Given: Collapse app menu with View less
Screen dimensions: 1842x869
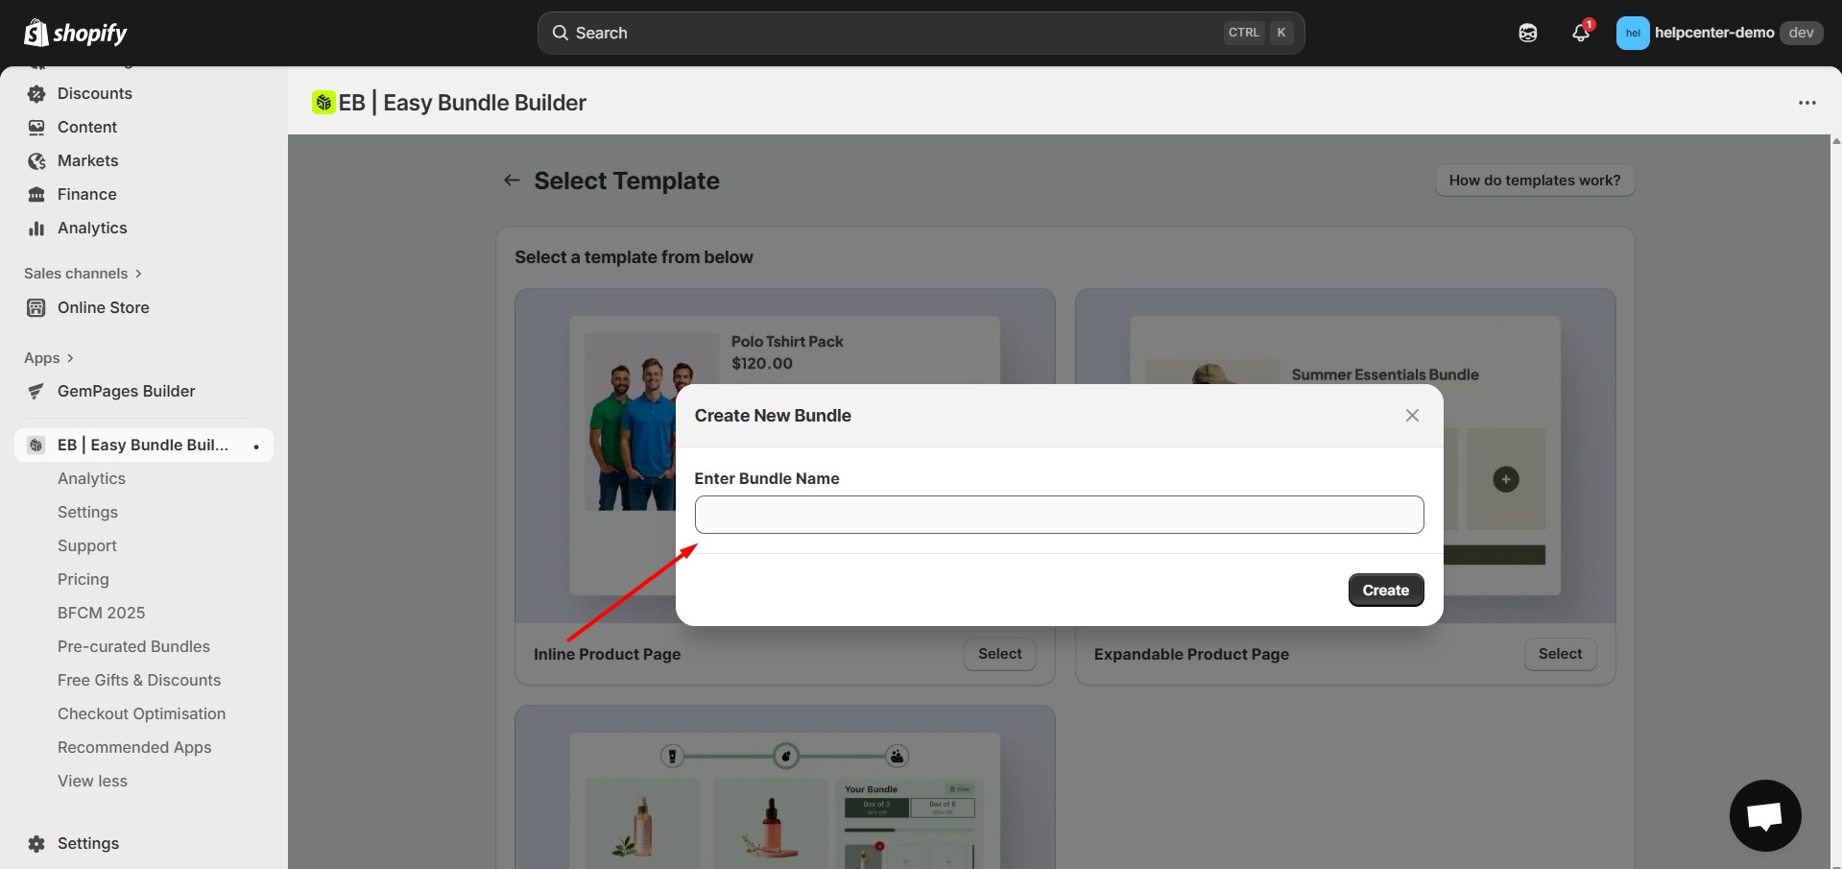Looking at the screenshot, I should 92,781.
